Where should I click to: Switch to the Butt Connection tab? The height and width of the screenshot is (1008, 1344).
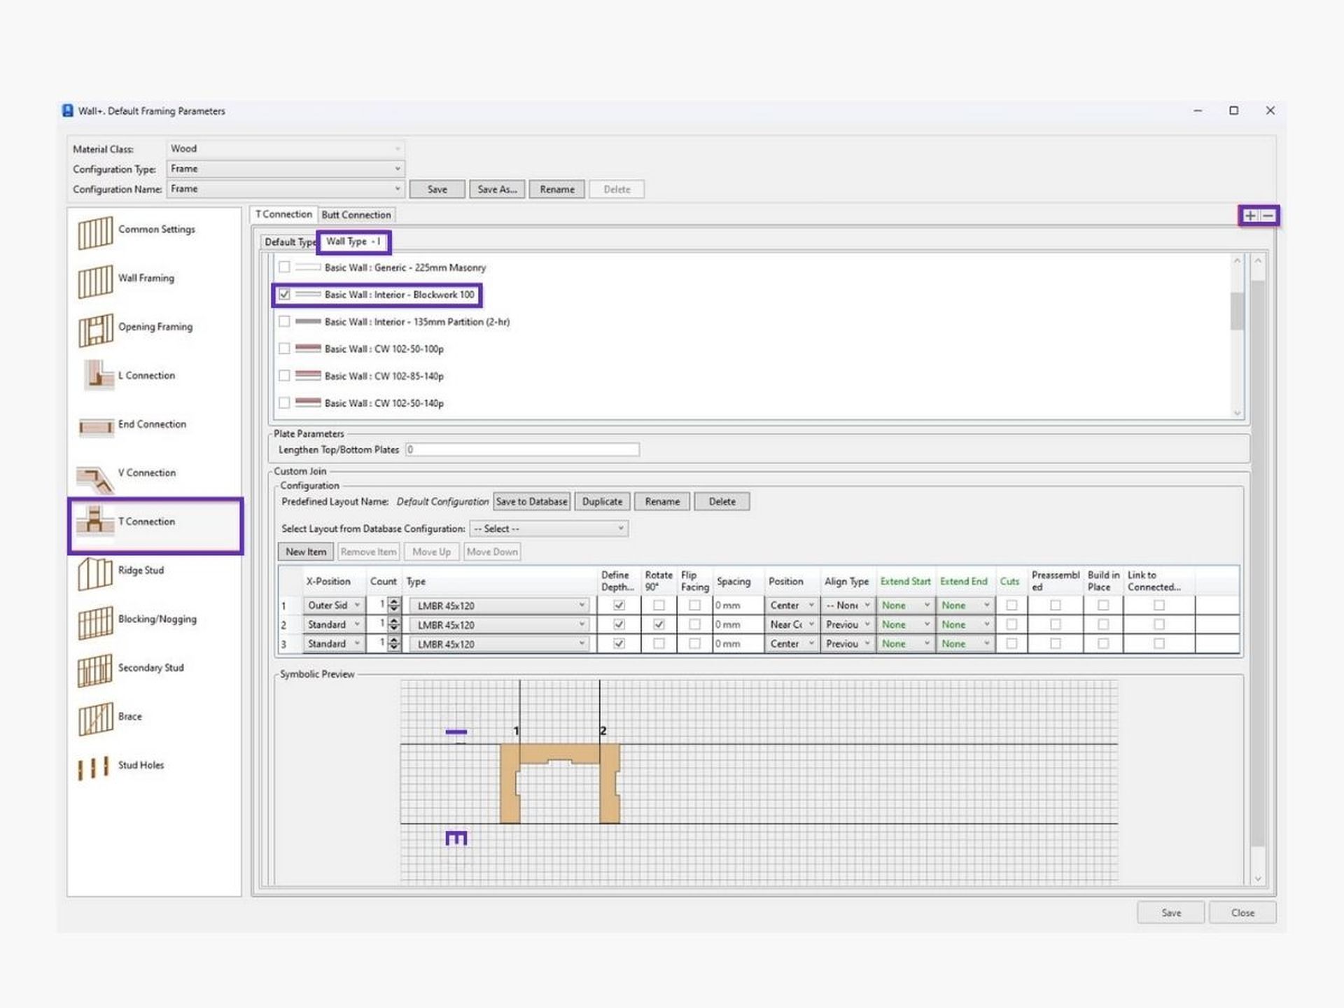[356, 215]
